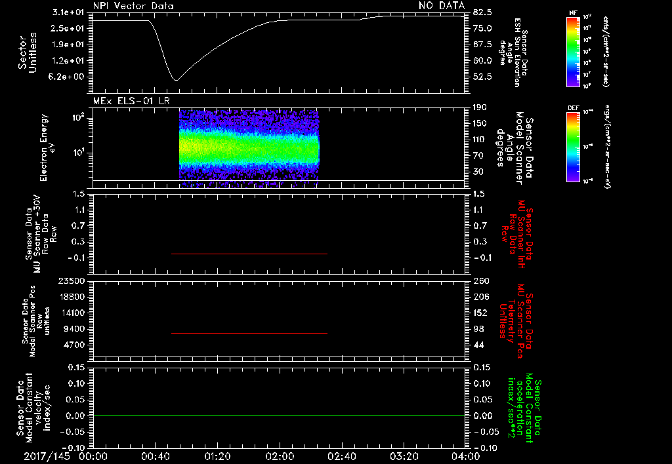Click the green constant velocity line

click(278, 416)
